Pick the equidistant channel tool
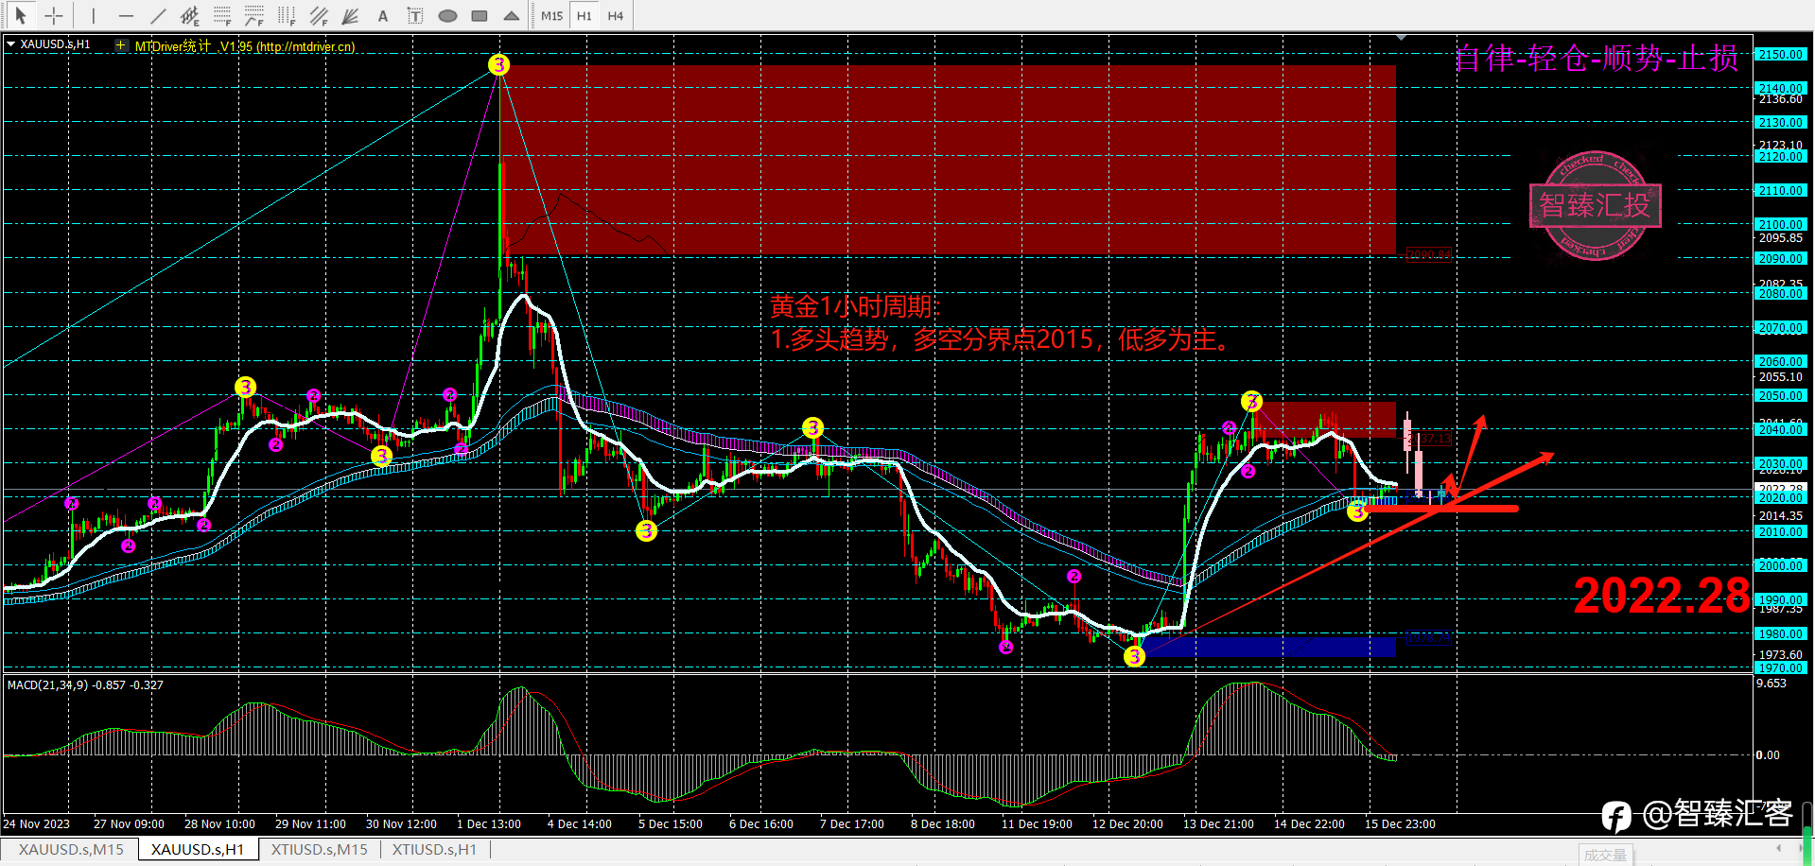 [x=190, y=15]
